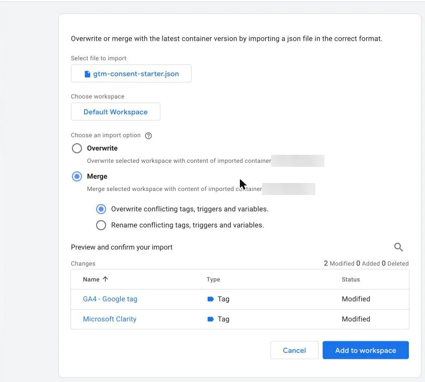The width and height of the screenshot is (425, 382).
Task: Click the 'Select file to import' label
Action: click(99, 58)
